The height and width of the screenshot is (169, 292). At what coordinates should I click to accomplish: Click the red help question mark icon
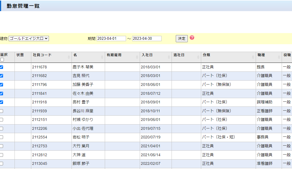coord(192,38)
